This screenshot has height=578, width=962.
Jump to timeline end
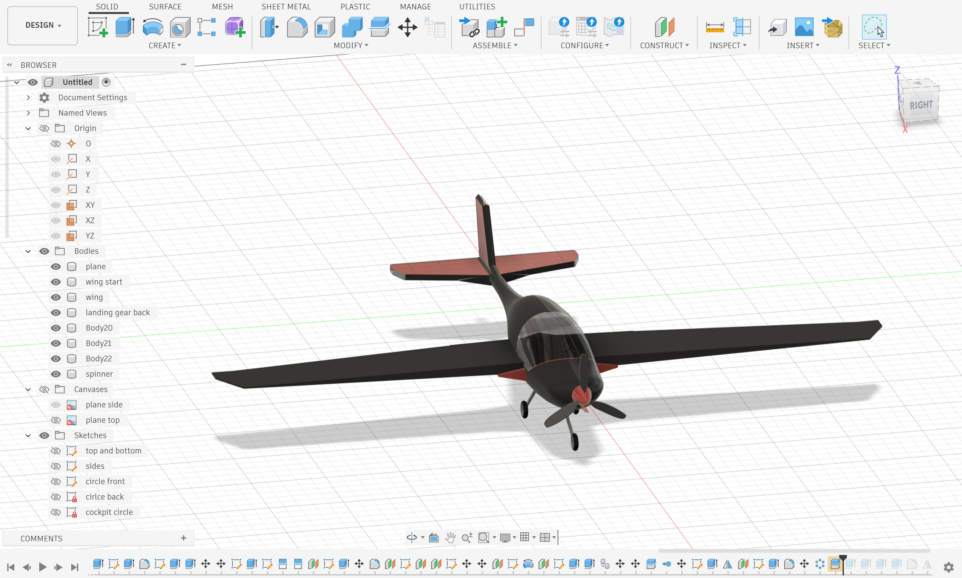click(x=75, y=567)
